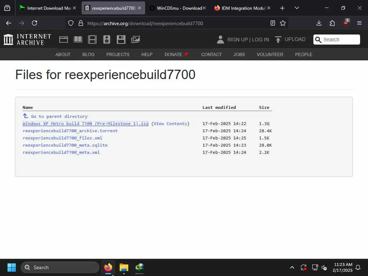Open reexperiencebuild7700_files.xml
Screen dimensions: 368x276
tap(63, 138)
